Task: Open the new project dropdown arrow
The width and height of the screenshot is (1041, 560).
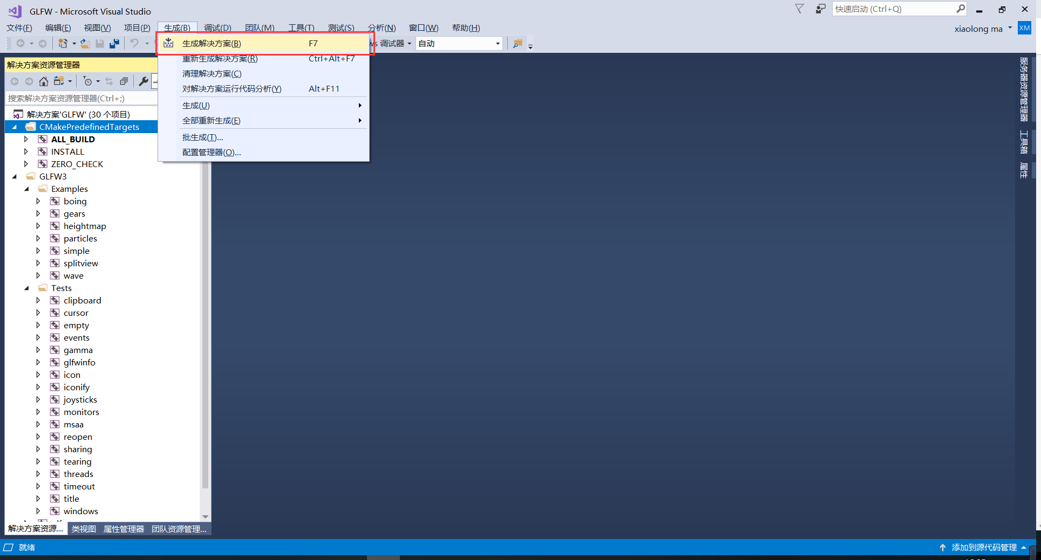Action: [x=74, y=44]
